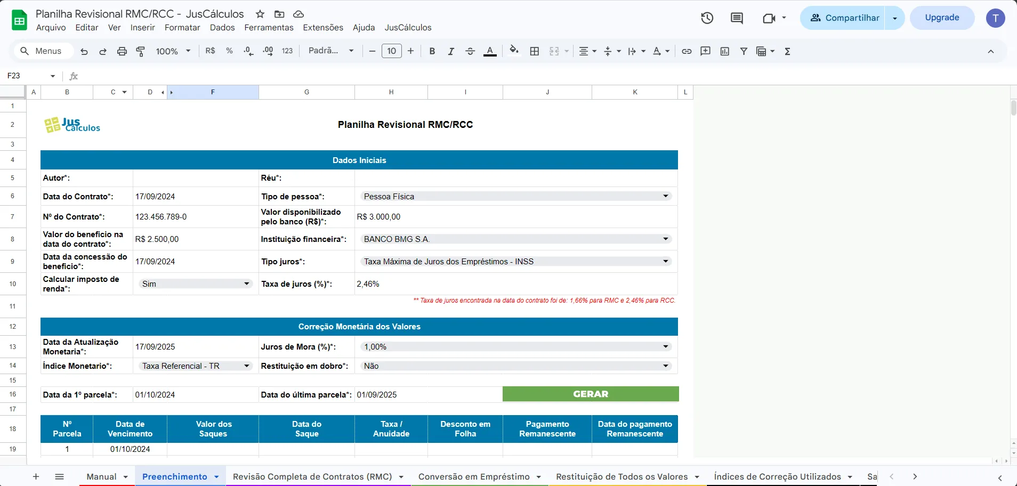Open all sheets list icon

point(59,477)
